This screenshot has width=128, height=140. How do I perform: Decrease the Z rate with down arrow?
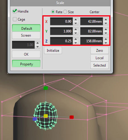coord(76,43)
